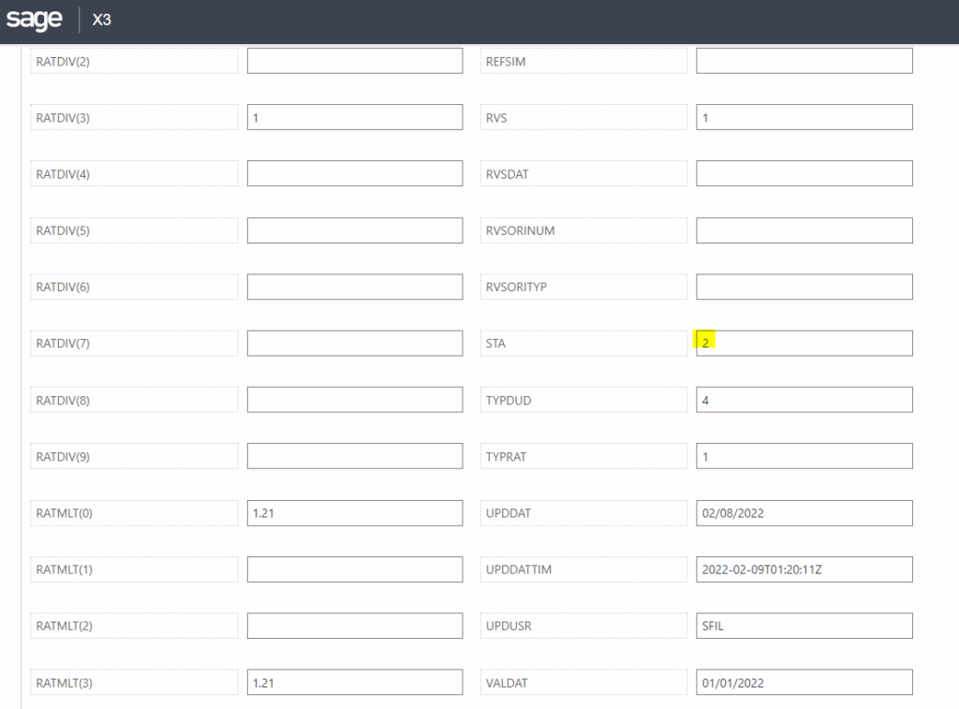Select the RATDIV(3) input containing 1
This screenshot has height=709, width=959.
tap(354, 116)
